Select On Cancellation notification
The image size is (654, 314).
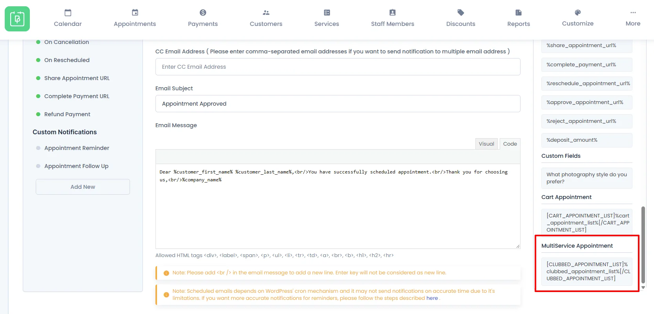pyautogui.click(x=67, y=42)
